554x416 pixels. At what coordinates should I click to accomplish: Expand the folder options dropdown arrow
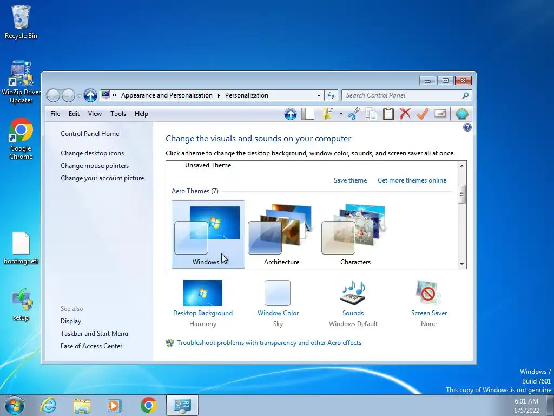pyautogui.click(x=341, y=114)
